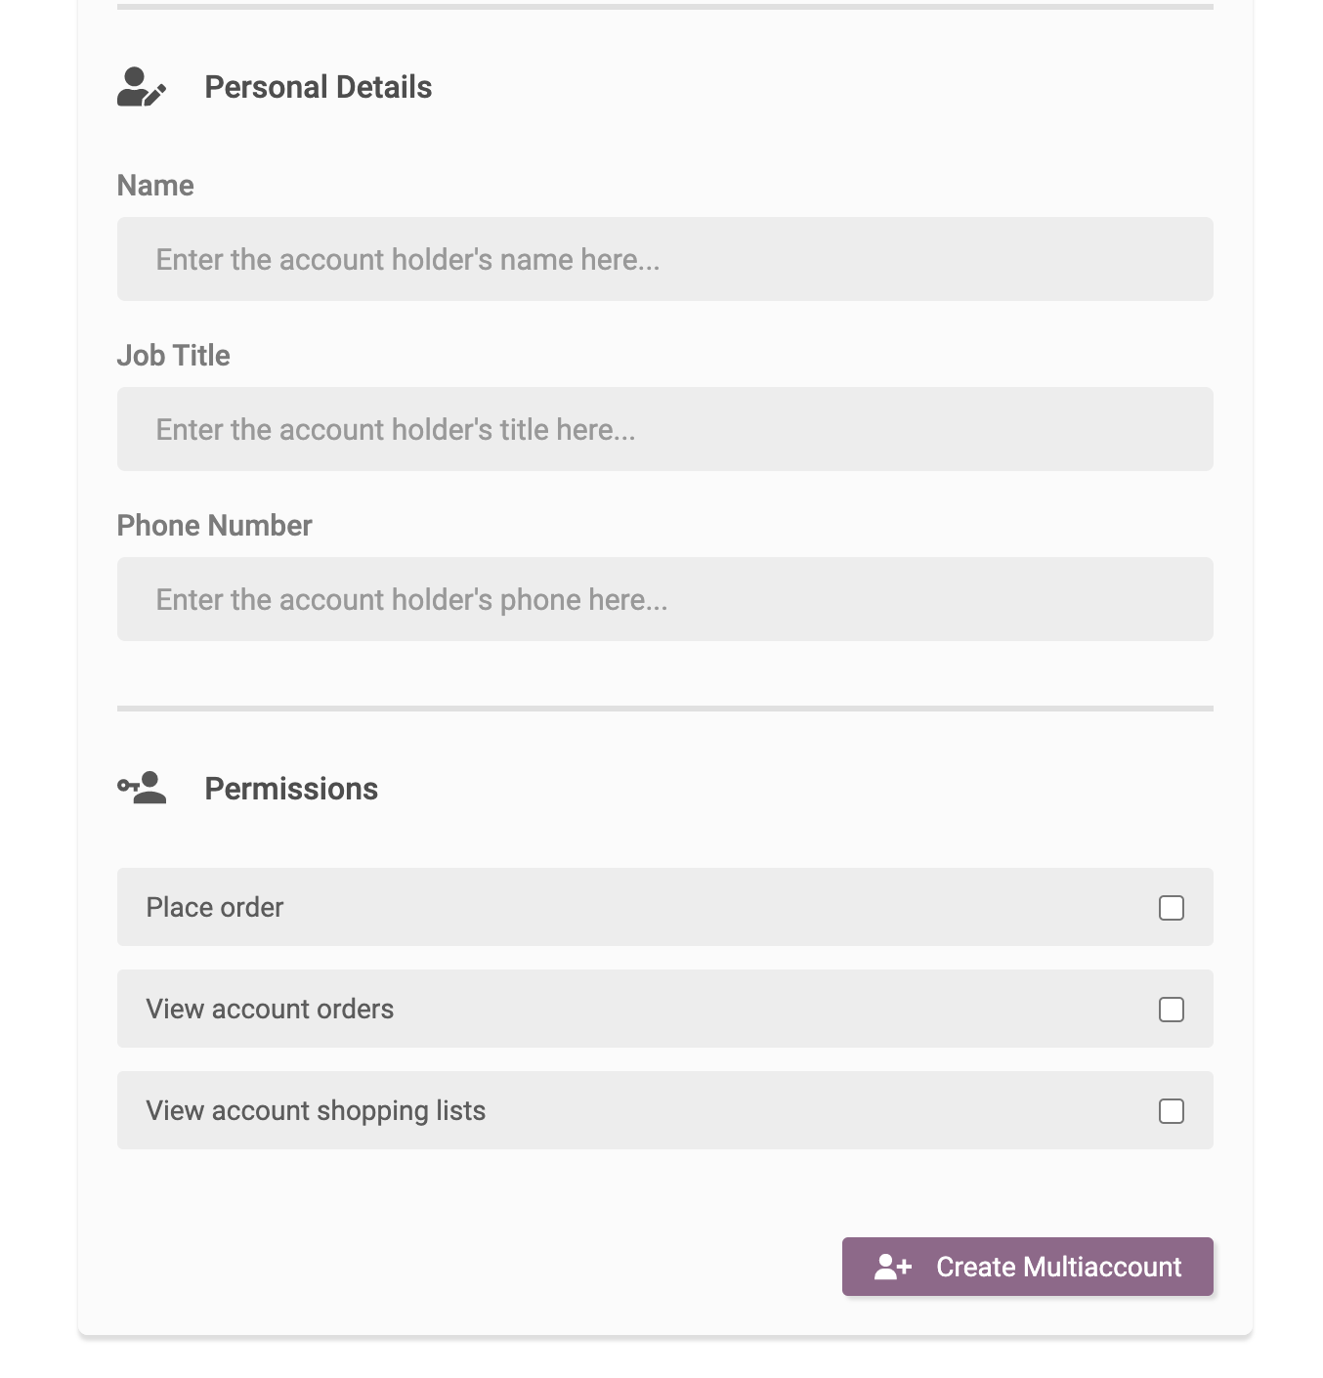Image resolution: width=1323 pixels, height=1378 pixels.
Task: Tick the View account orders checkbox
Action: [1172, 1010]
